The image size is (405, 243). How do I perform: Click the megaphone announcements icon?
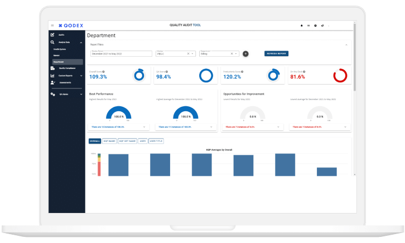(322, 26)
